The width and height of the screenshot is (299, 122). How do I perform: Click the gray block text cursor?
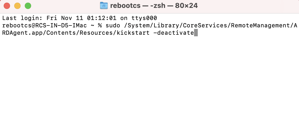click(196, 33)
